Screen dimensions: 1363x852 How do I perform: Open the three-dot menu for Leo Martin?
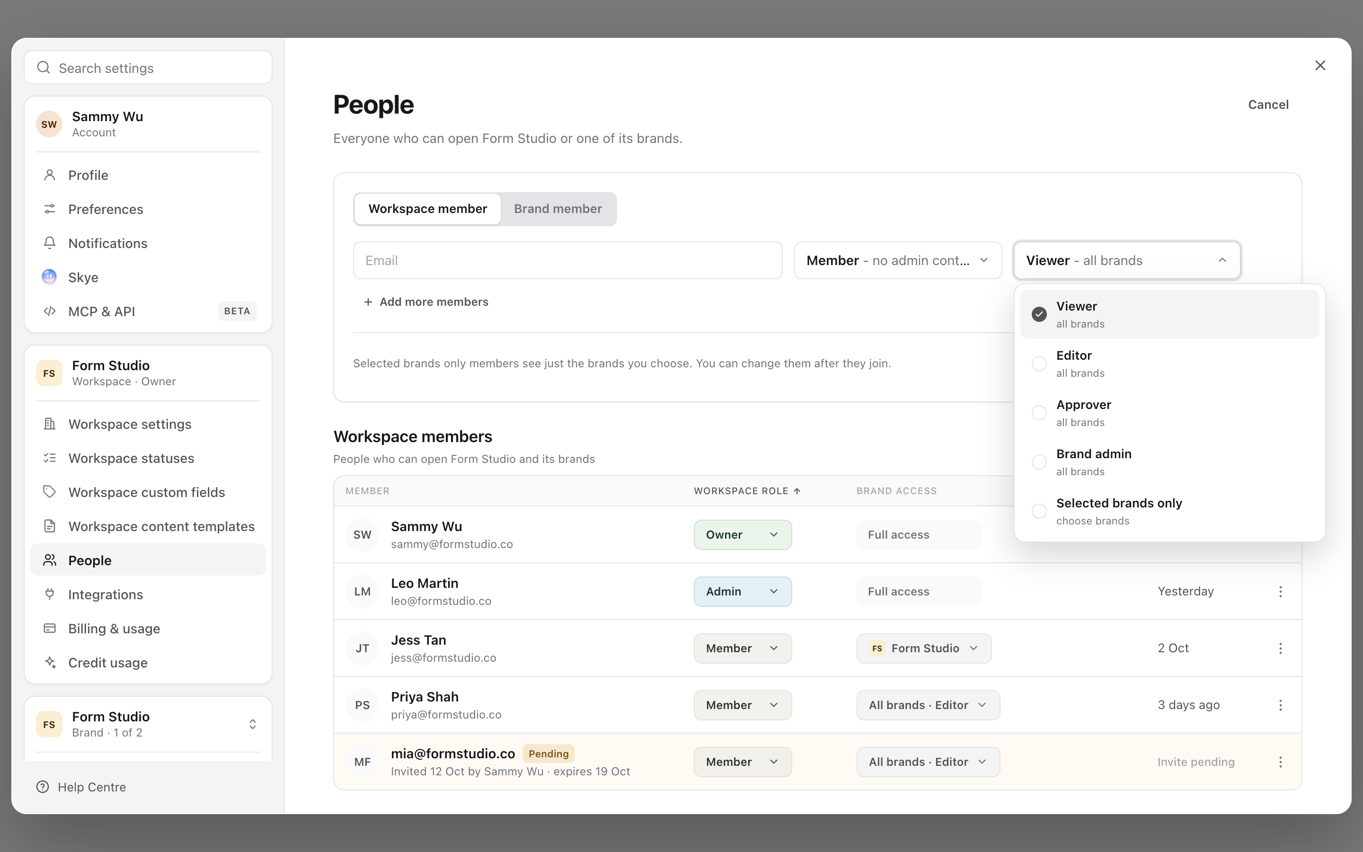[x=1280, y=592]
